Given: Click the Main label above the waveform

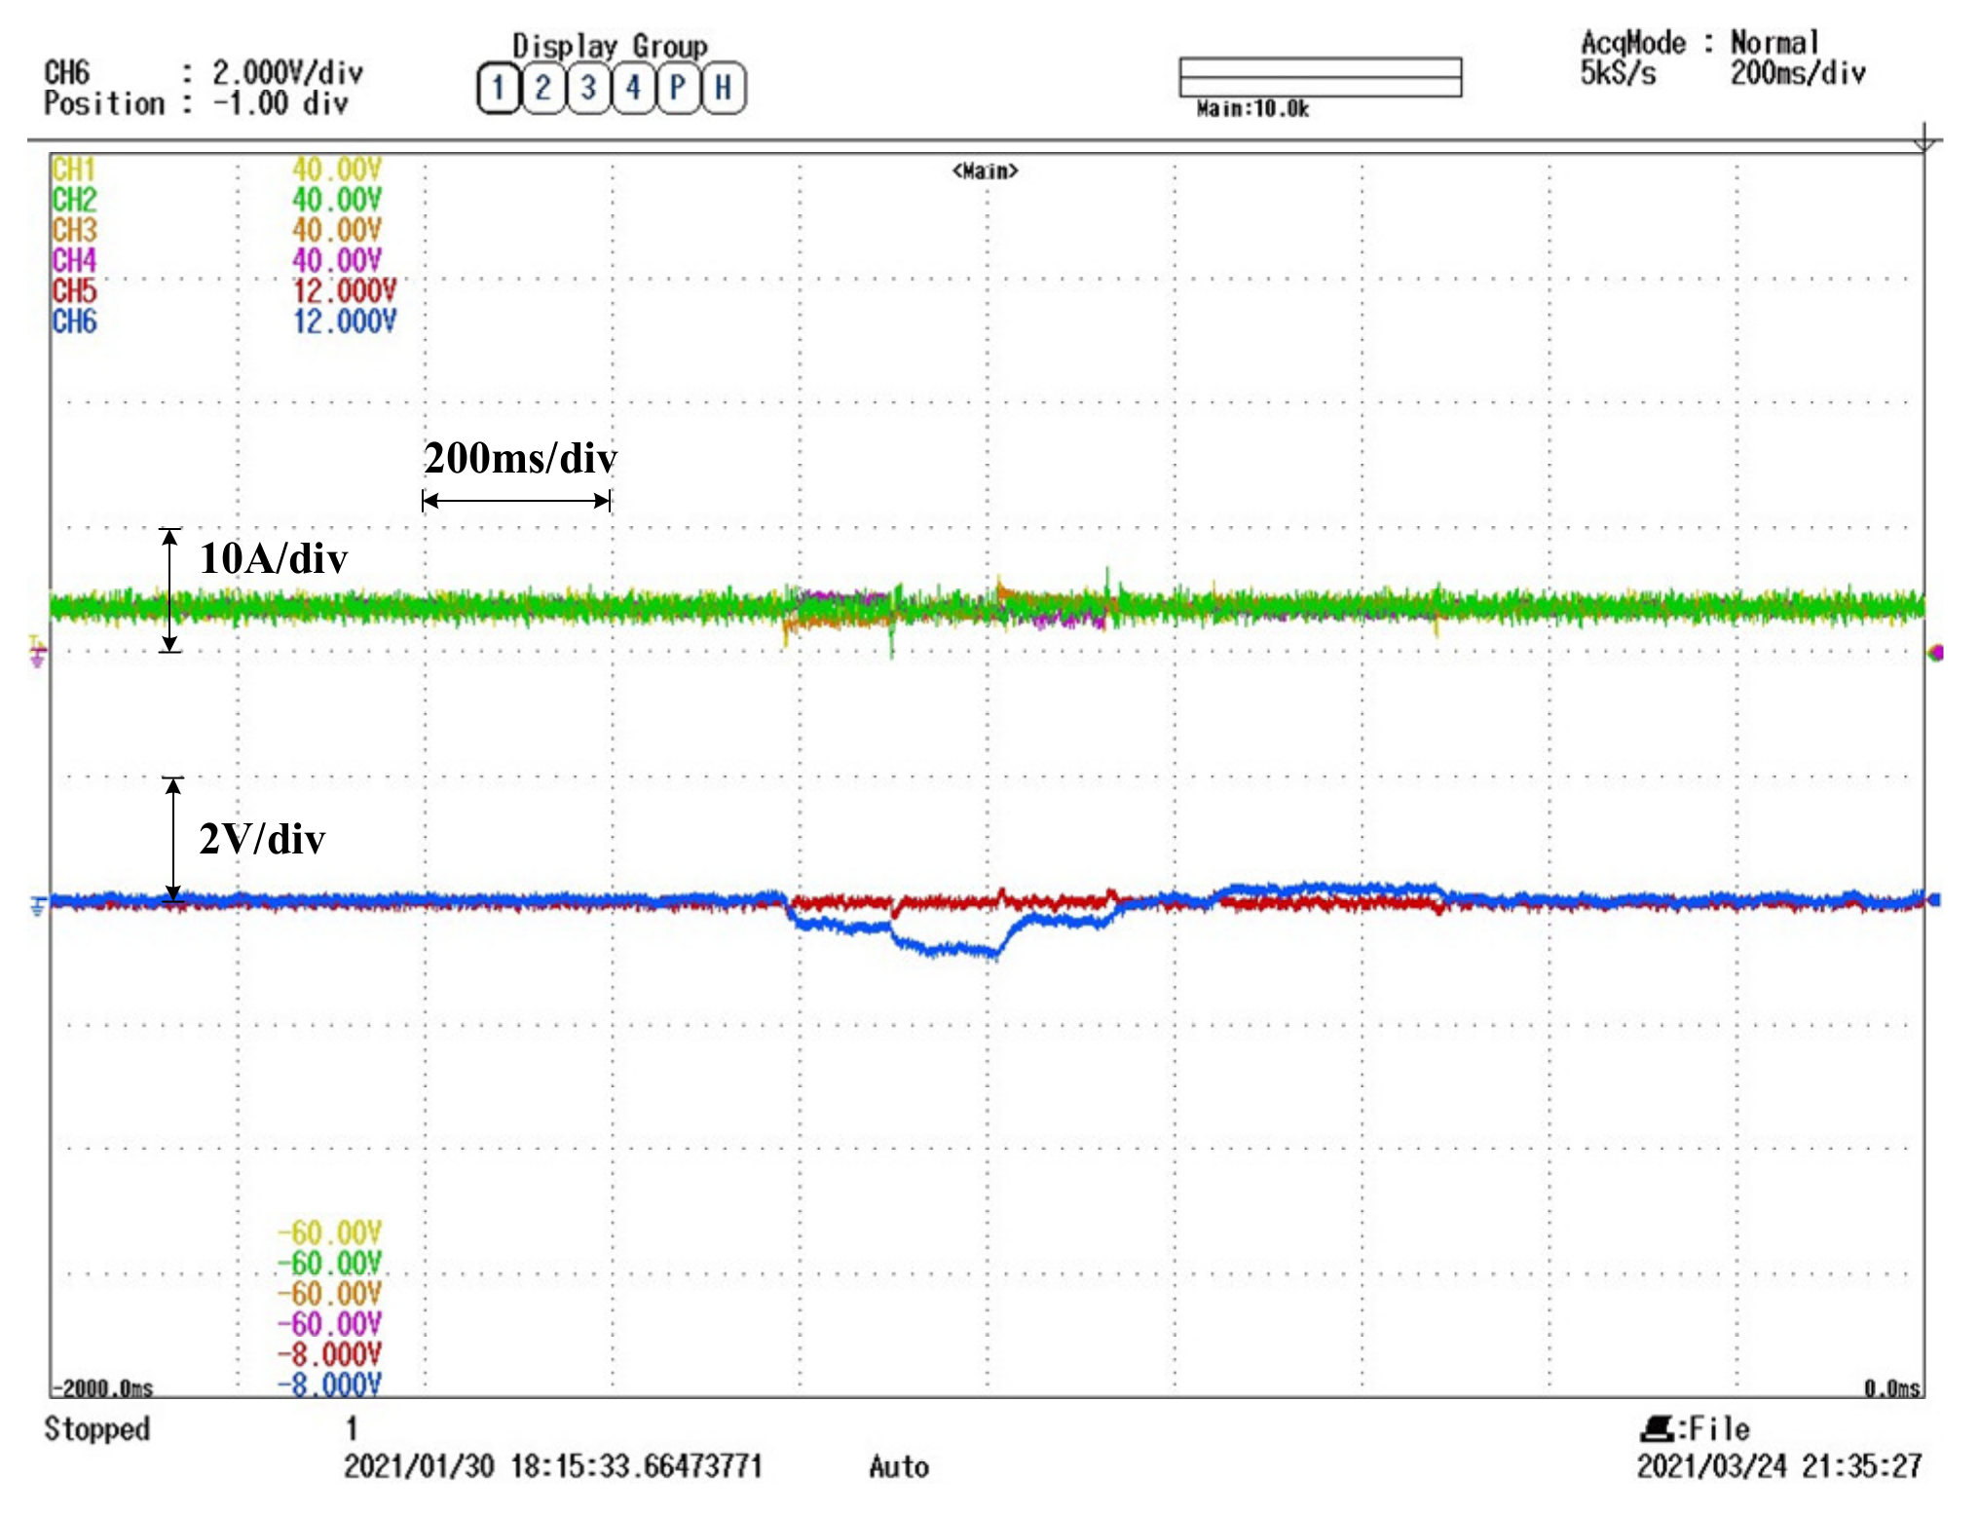Looking at the screenshot, I should tap(985, 171).
